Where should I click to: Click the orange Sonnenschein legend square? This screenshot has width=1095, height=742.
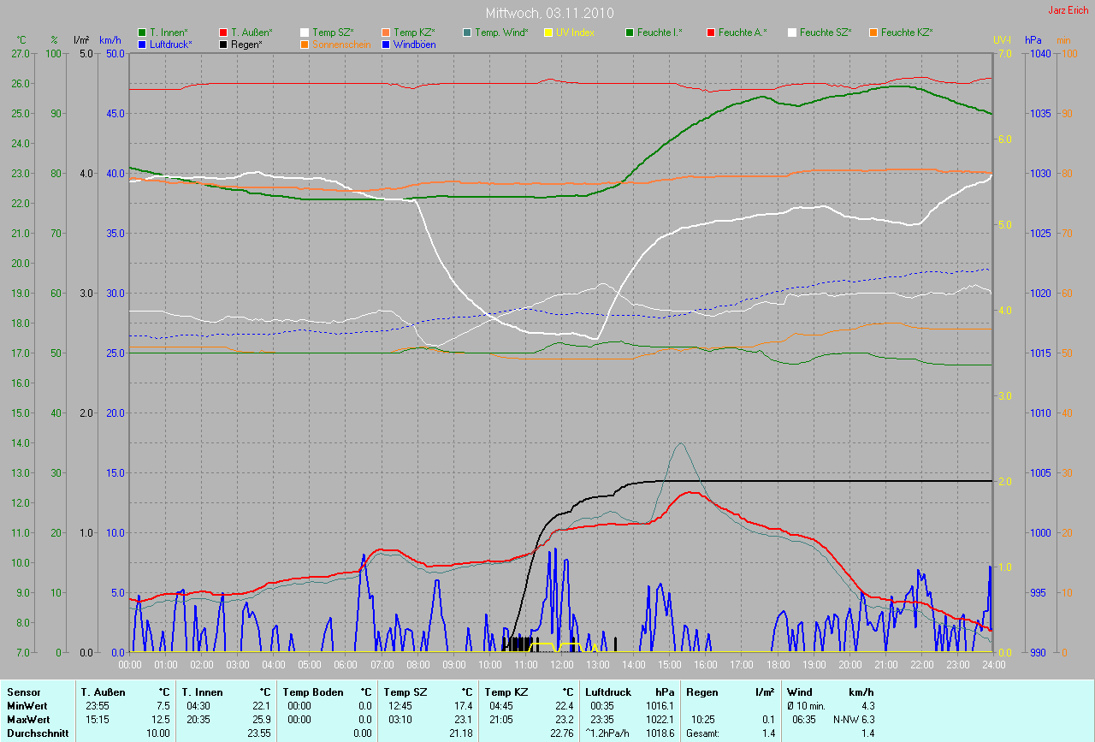pos(305,44)
